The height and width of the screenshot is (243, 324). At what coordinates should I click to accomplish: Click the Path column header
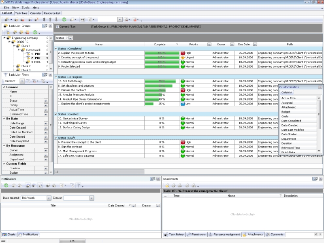pyautogui.click(x=290, y=45)
